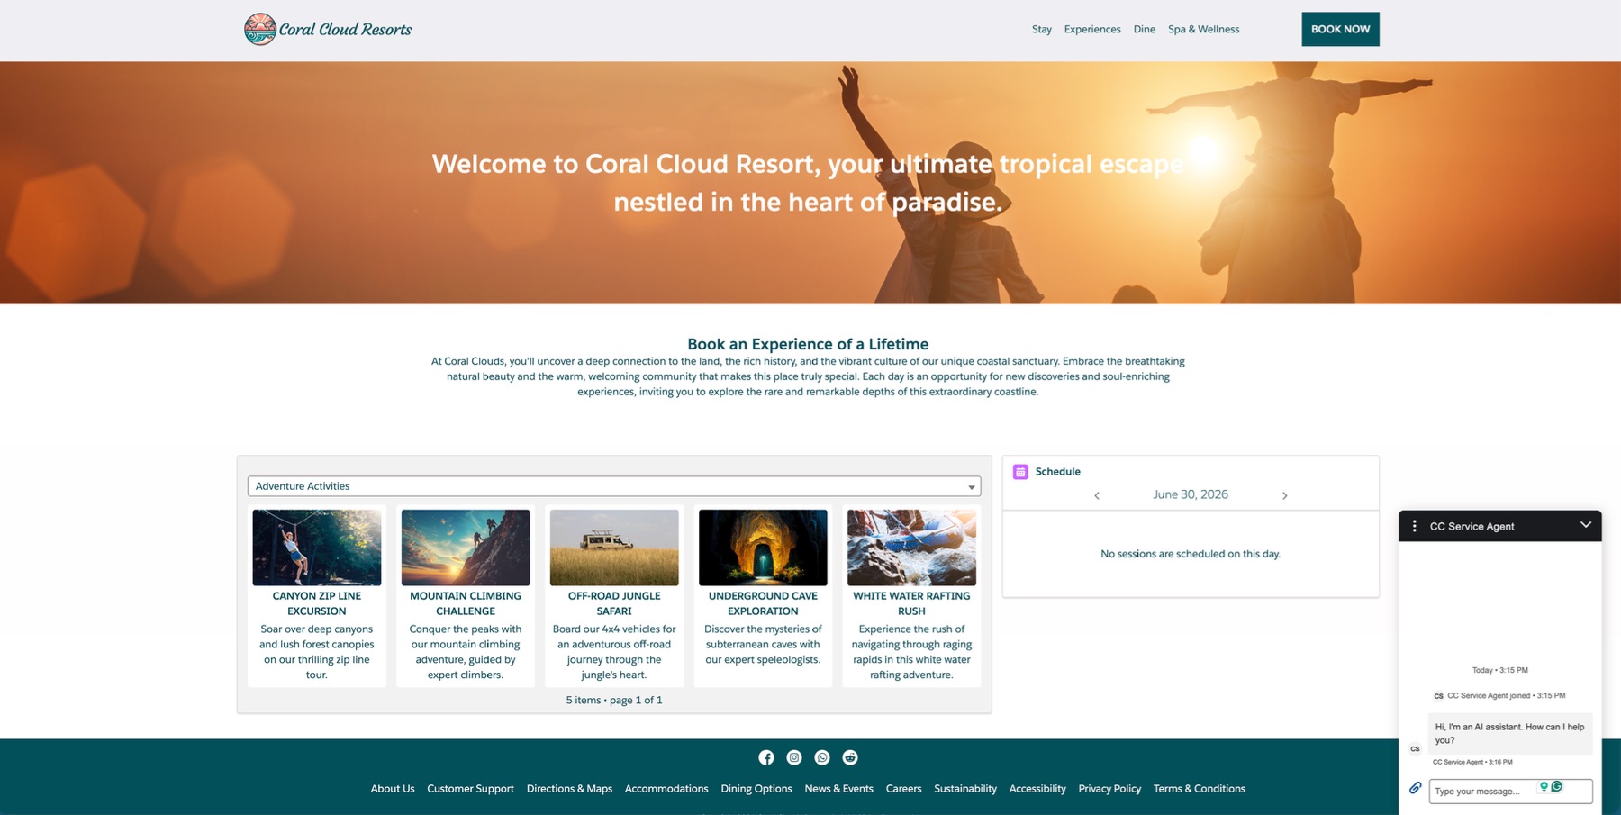
Task: Open the Experiences nav menu item
Action: pyautogui.click(x=1092, y=29)
